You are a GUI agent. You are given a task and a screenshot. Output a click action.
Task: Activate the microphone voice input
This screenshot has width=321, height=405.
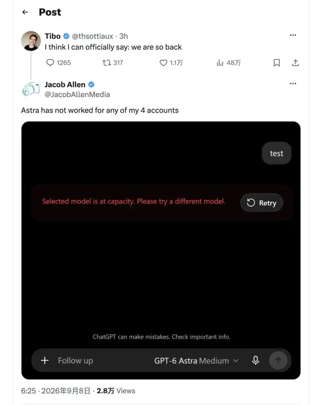click(255, 361)
